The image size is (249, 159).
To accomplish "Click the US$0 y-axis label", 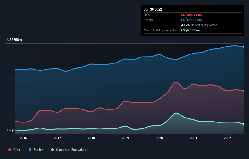I will (x=11, y=130).
